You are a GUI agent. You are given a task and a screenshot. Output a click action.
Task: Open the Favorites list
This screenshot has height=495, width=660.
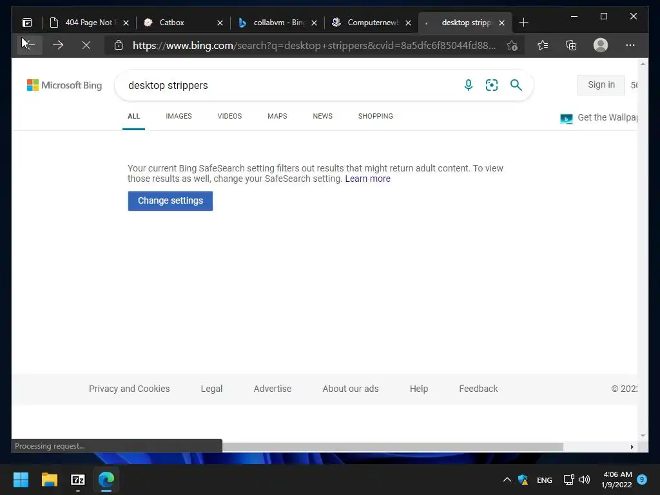tap(543, 45)
